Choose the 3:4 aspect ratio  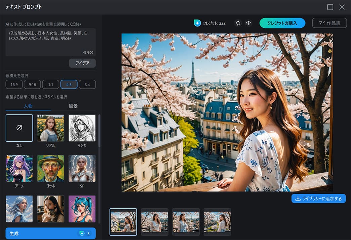click(87, 84)
